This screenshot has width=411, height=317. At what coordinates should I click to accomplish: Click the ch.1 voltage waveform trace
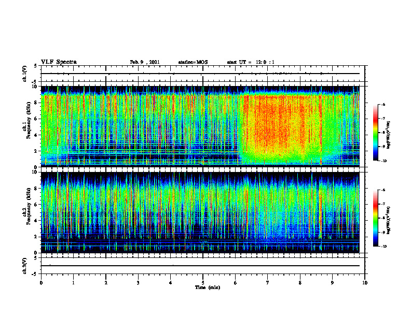click(x=200, y=74)
